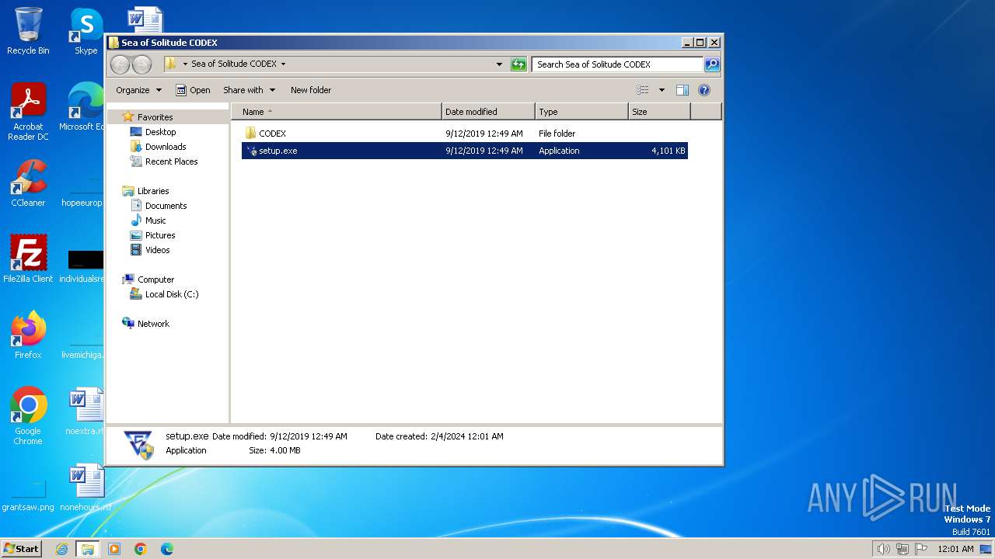Click the Open toolbar button
Viewport: 995px width, 559px height.
pos(193,90)
